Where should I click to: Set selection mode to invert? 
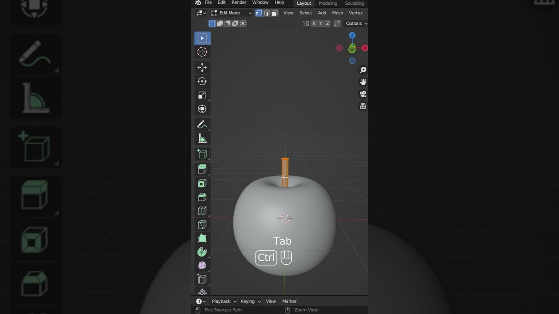235,24
